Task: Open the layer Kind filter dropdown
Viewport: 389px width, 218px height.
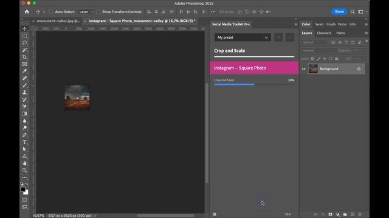Action: [315, 42]
